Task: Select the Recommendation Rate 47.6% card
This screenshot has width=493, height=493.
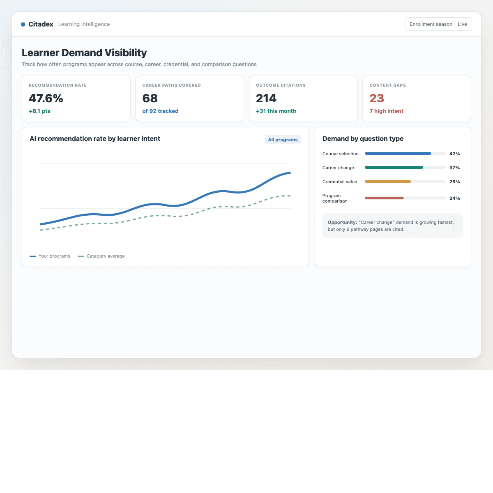Action: coord(76,98)
